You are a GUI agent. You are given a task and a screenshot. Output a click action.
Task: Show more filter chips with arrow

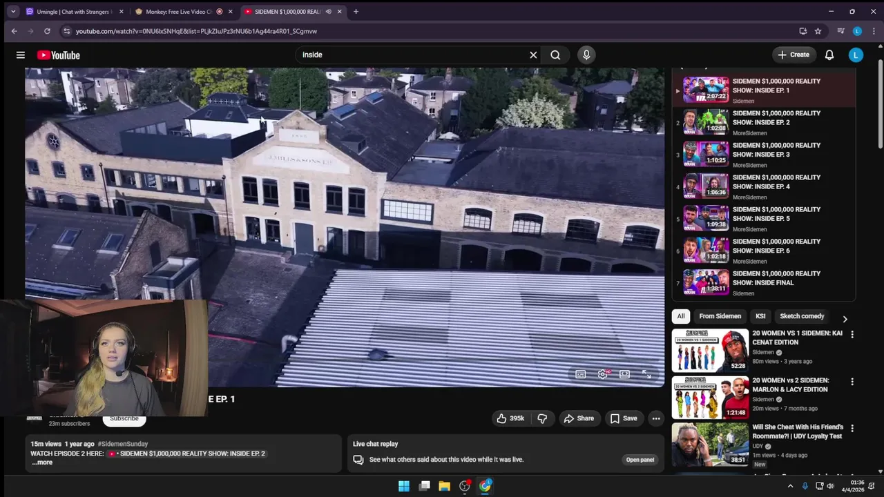[x=845, y=319]
